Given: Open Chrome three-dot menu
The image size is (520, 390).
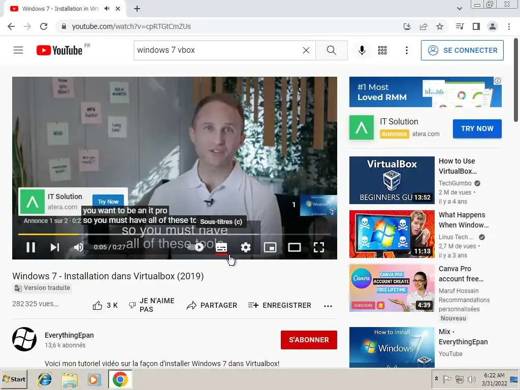Looking at the screenshot, I should point(509,26).
